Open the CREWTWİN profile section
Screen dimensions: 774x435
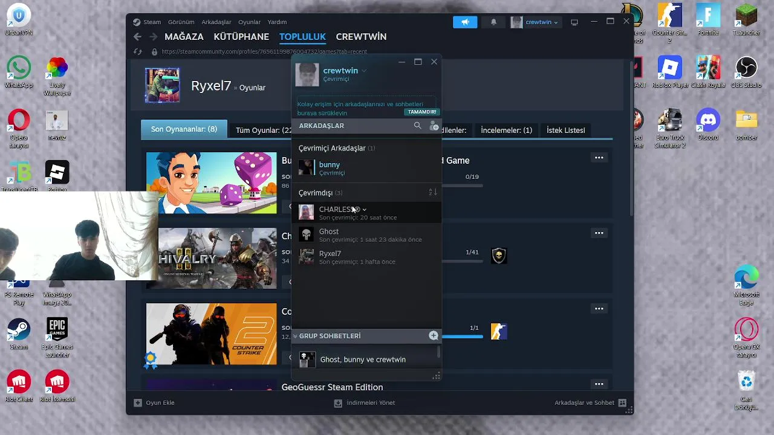361,37
